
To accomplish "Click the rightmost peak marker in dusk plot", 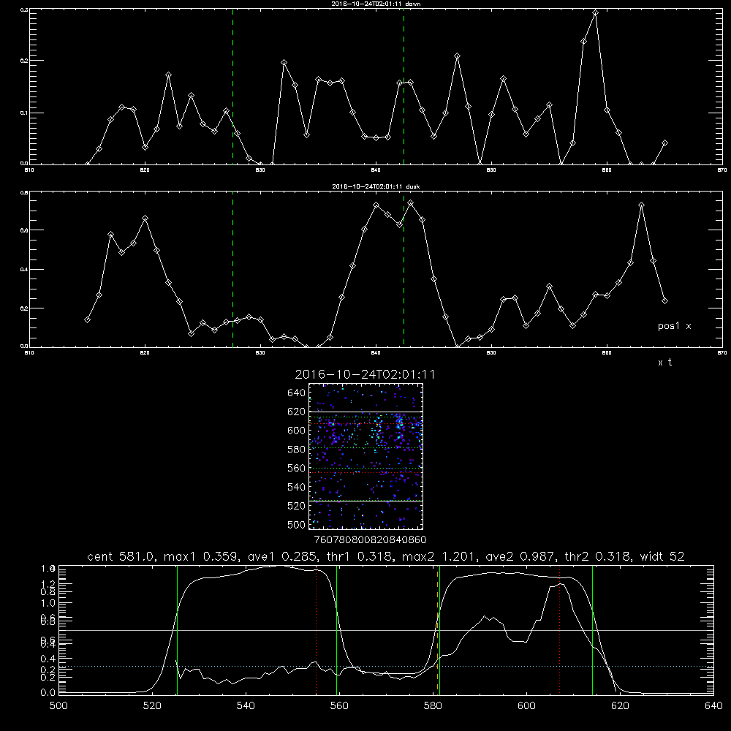I will tap(642, 205).
